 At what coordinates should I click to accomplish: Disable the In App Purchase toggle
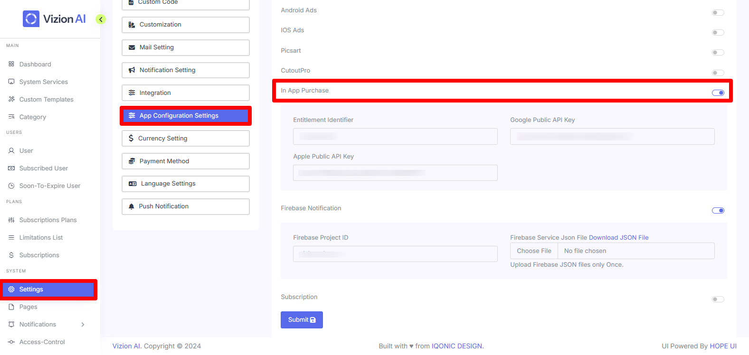[718, 93]
